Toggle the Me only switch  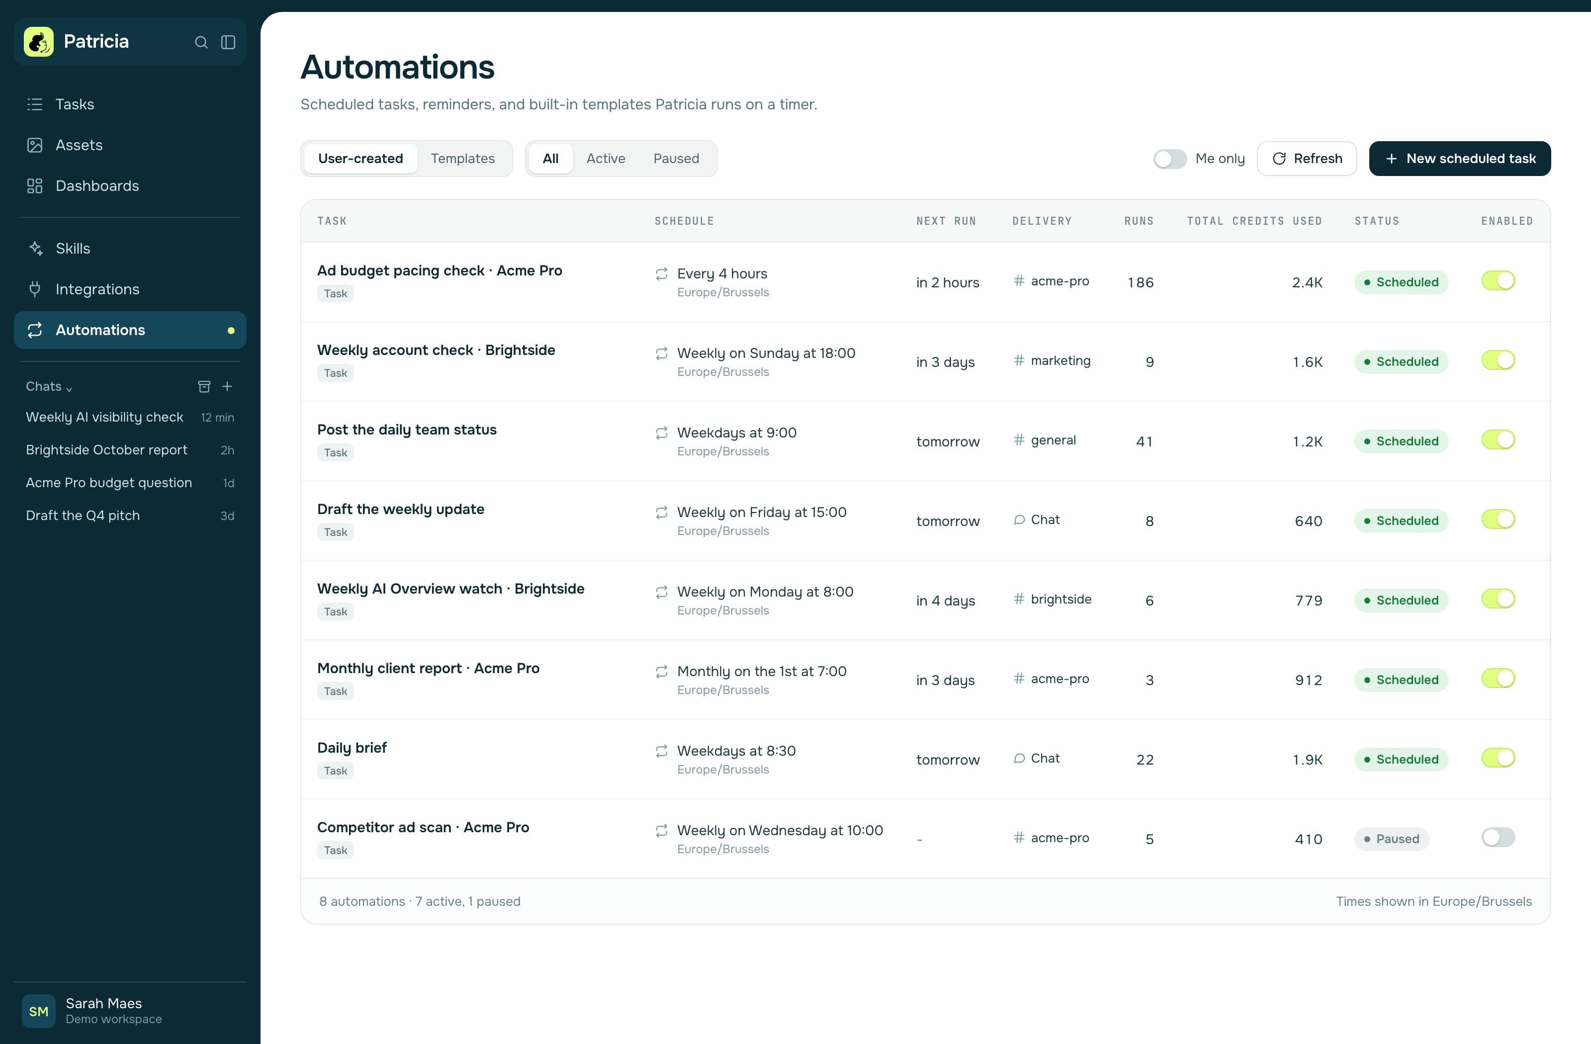pyautogui.click(x=1170, y=159)
